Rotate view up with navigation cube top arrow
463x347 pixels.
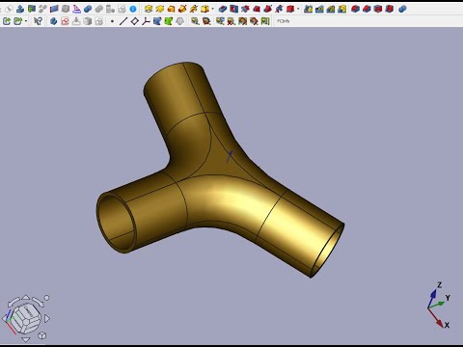pyautogui.click(x=26, y=297)
